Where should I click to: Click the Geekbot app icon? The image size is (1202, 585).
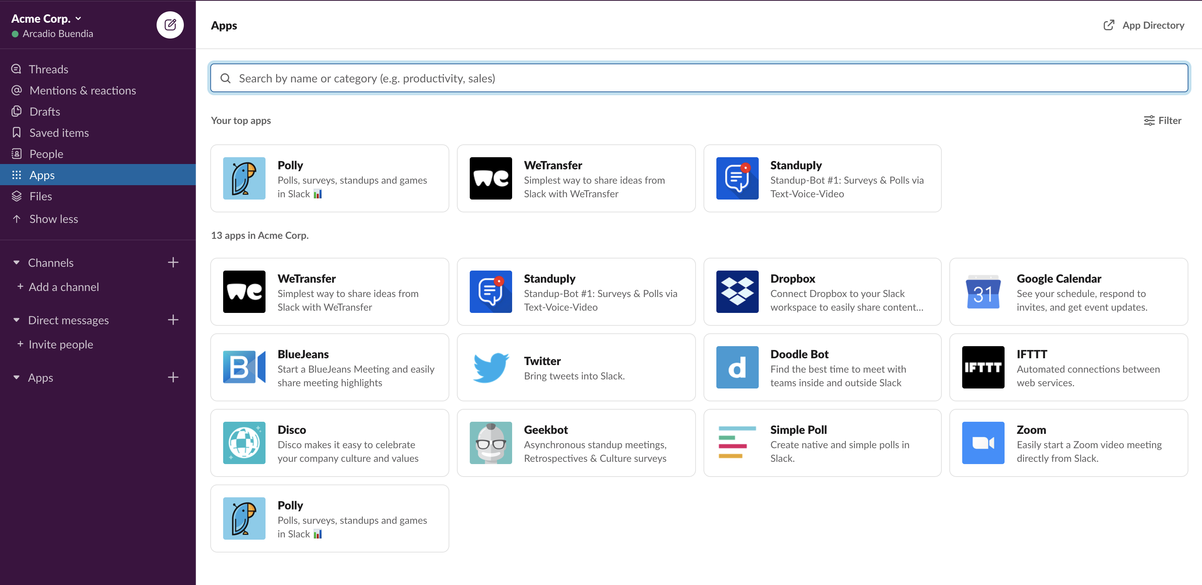[491, 443]
